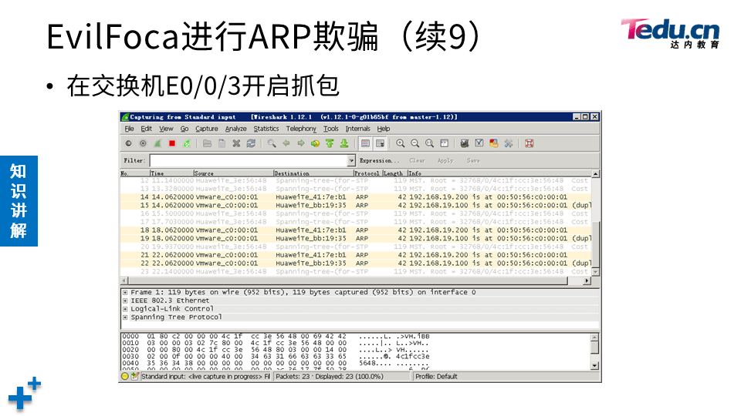Viewport: 741px width, 416px height.
Task: Click the resize all columns icon
Action: 445,143
